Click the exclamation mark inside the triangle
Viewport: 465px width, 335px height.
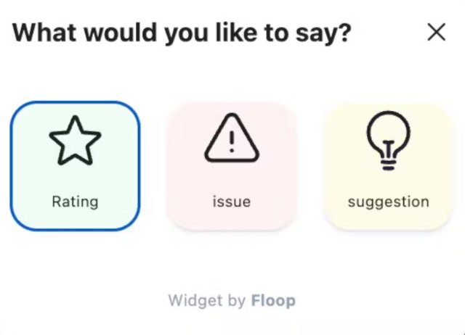tap(232, 141)
